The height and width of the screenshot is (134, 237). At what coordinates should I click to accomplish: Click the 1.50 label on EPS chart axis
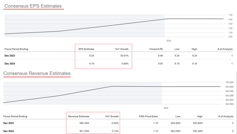click(230, 33)
